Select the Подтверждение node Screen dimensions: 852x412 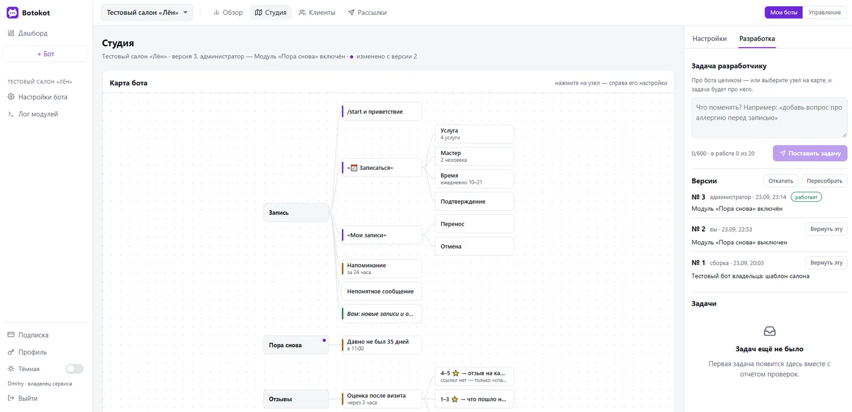[474, 201]
